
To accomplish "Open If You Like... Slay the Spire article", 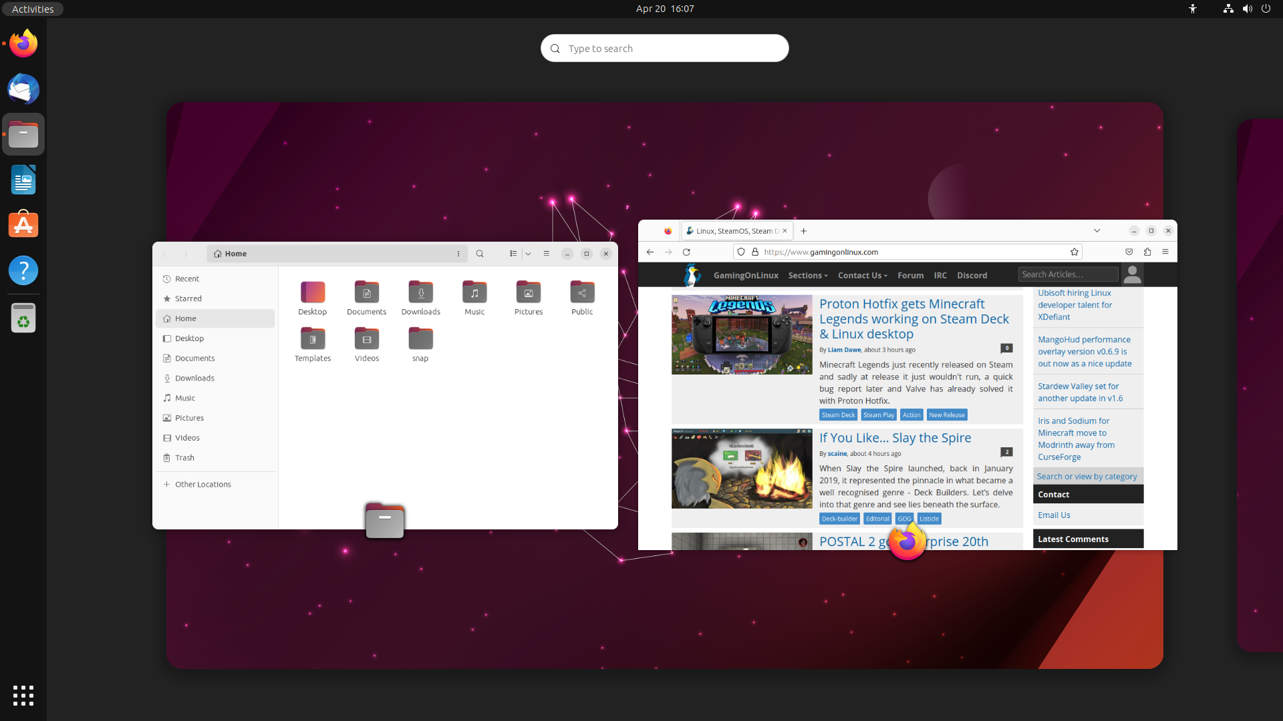I will [x=895, y=438].
